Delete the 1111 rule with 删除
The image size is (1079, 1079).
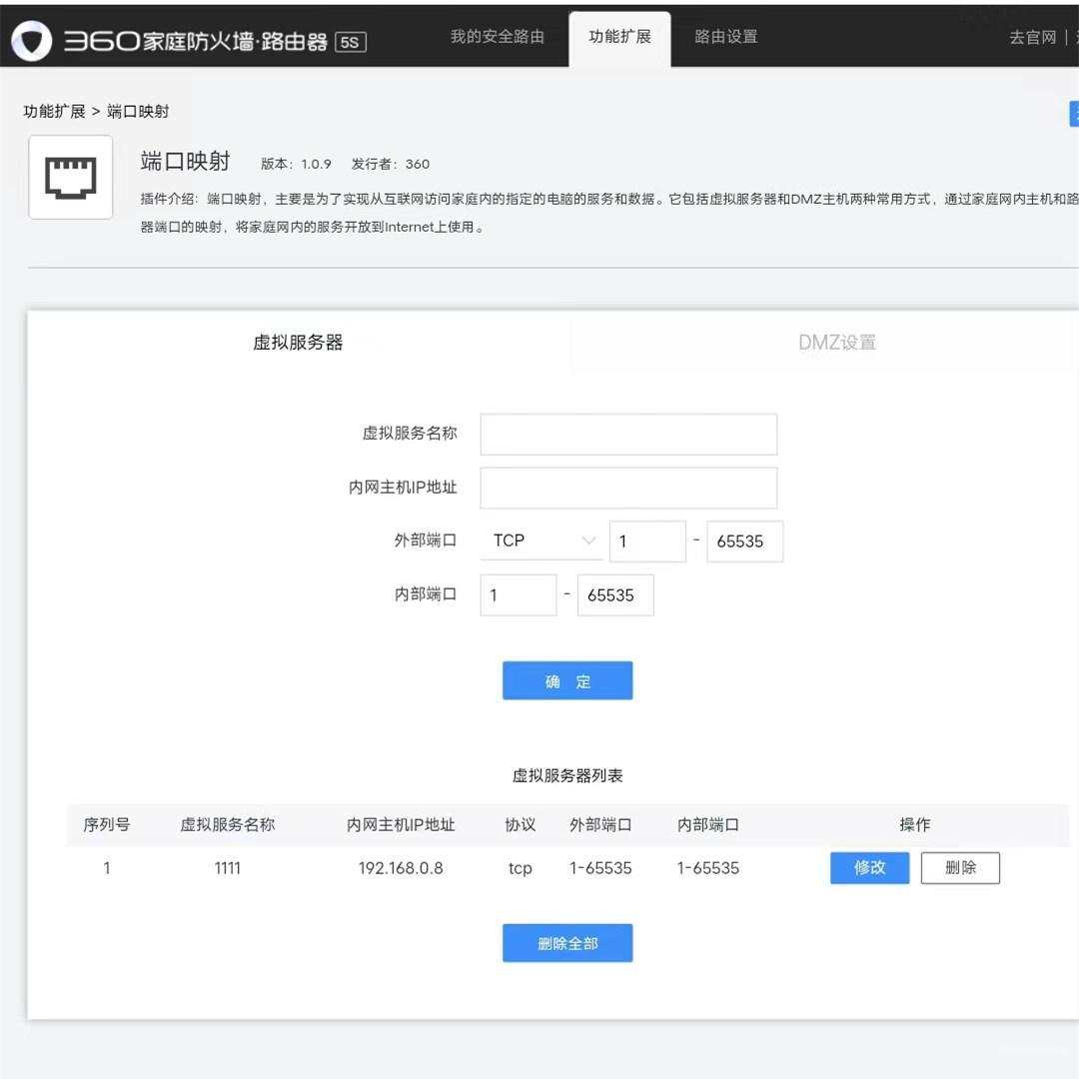pos(959,868)
